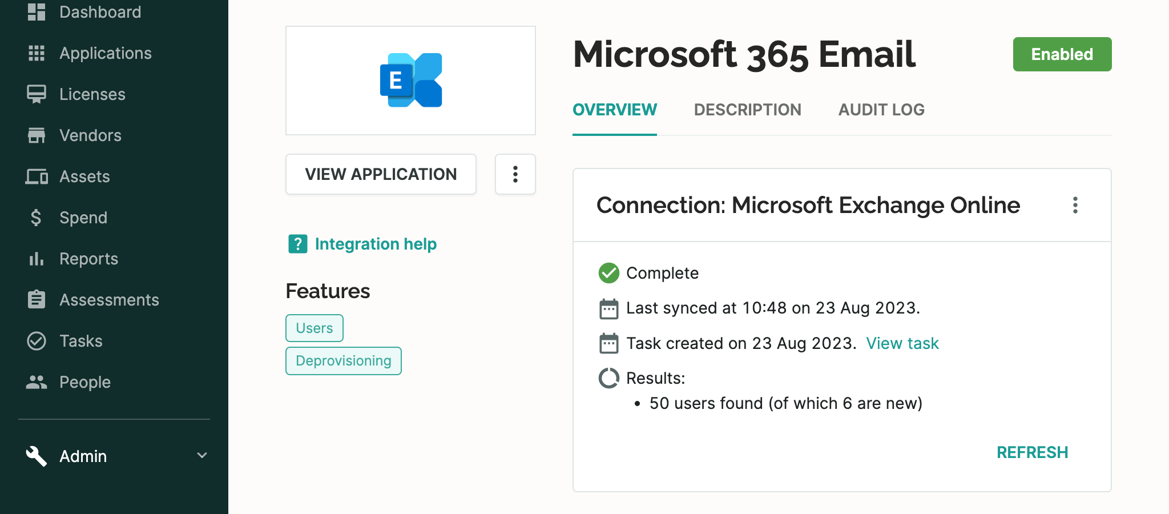This screenshot has width=1169, height=514.
Task: Click the Integration help question mark icon
Action: [298, 244]
